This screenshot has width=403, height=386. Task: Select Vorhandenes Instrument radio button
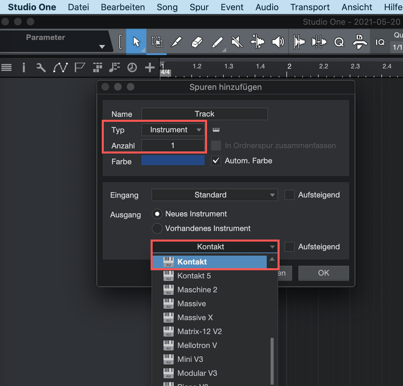tap(157, 228)
